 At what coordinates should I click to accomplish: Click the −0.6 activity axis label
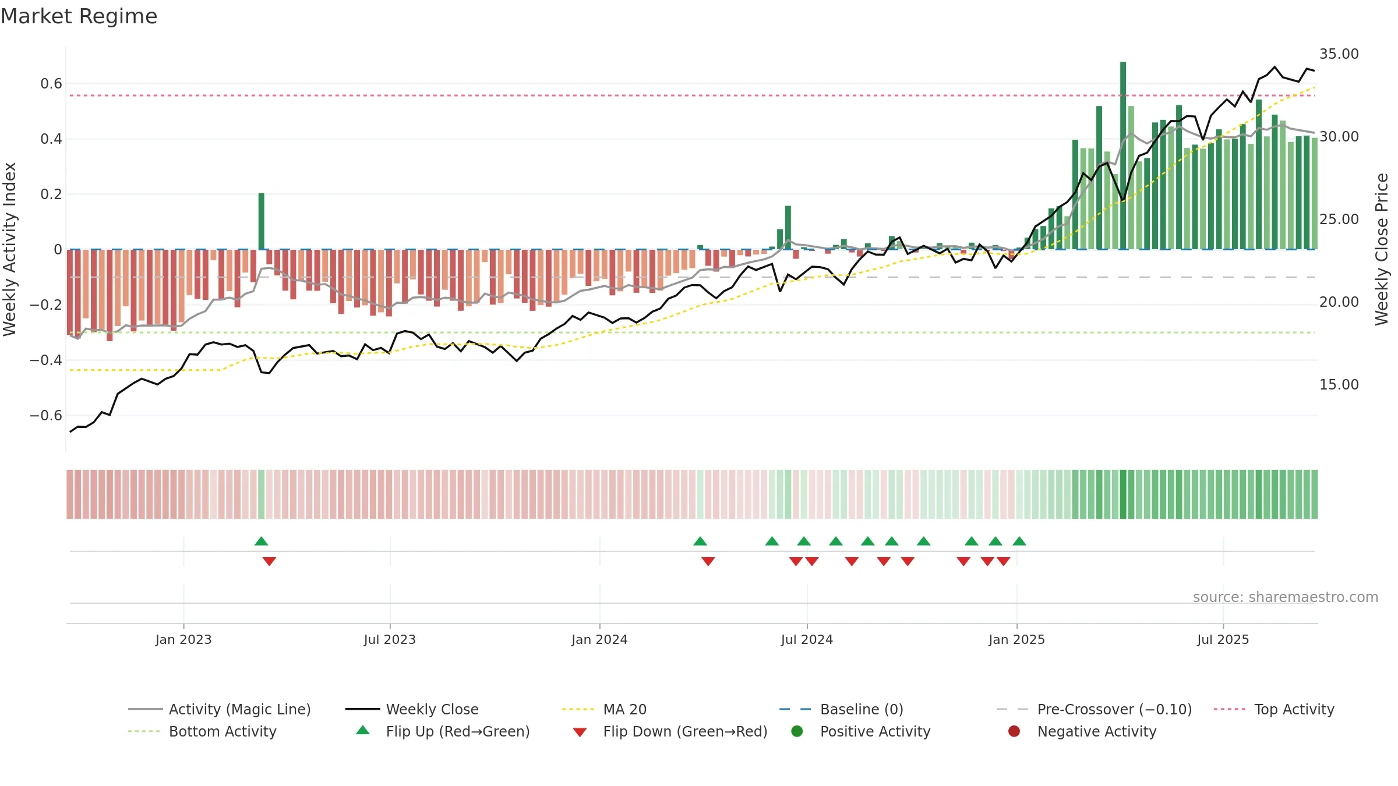(x=45, y=416)
